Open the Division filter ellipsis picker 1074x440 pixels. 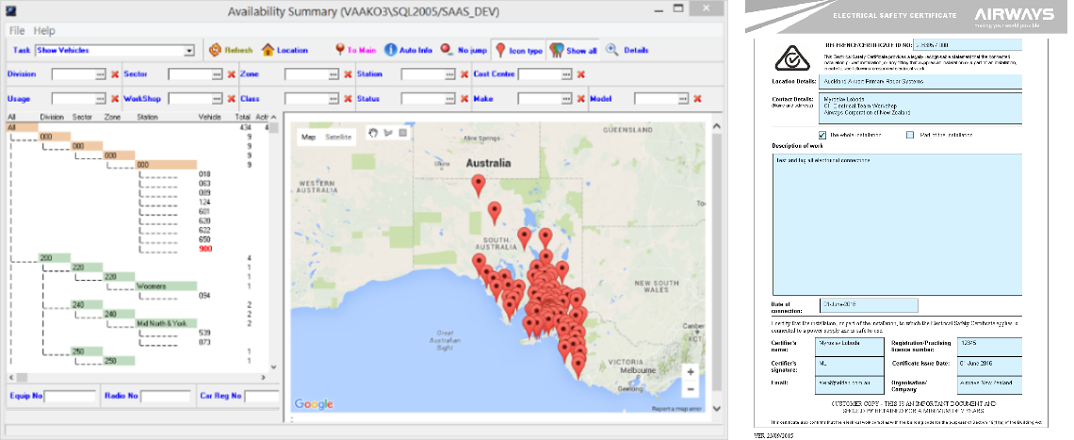coord(100,74)
